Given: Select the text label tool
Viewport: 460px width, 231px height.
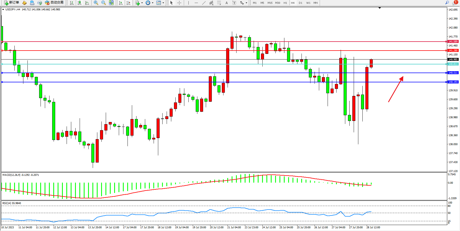Looking at the screenshot, I should [x=234, y=3].
